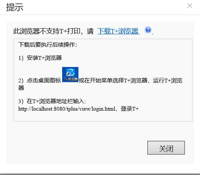Viewport: 200px width, 175px height.
Task: Click the text 运行T+浏览
Action: tap(168, 81)
